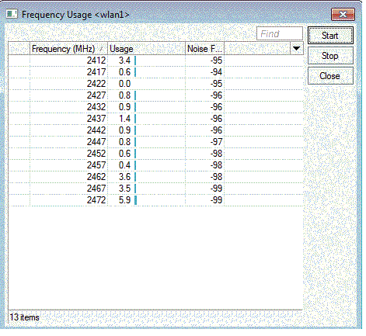Select the 2462 MHz row
The image size is (366, 336).
pos(155,177)
